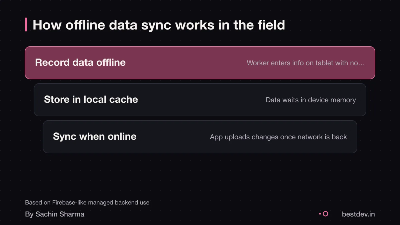Click the word "tablet" in the first card
This screenshot has width=400, height=225.
point(324,63)
